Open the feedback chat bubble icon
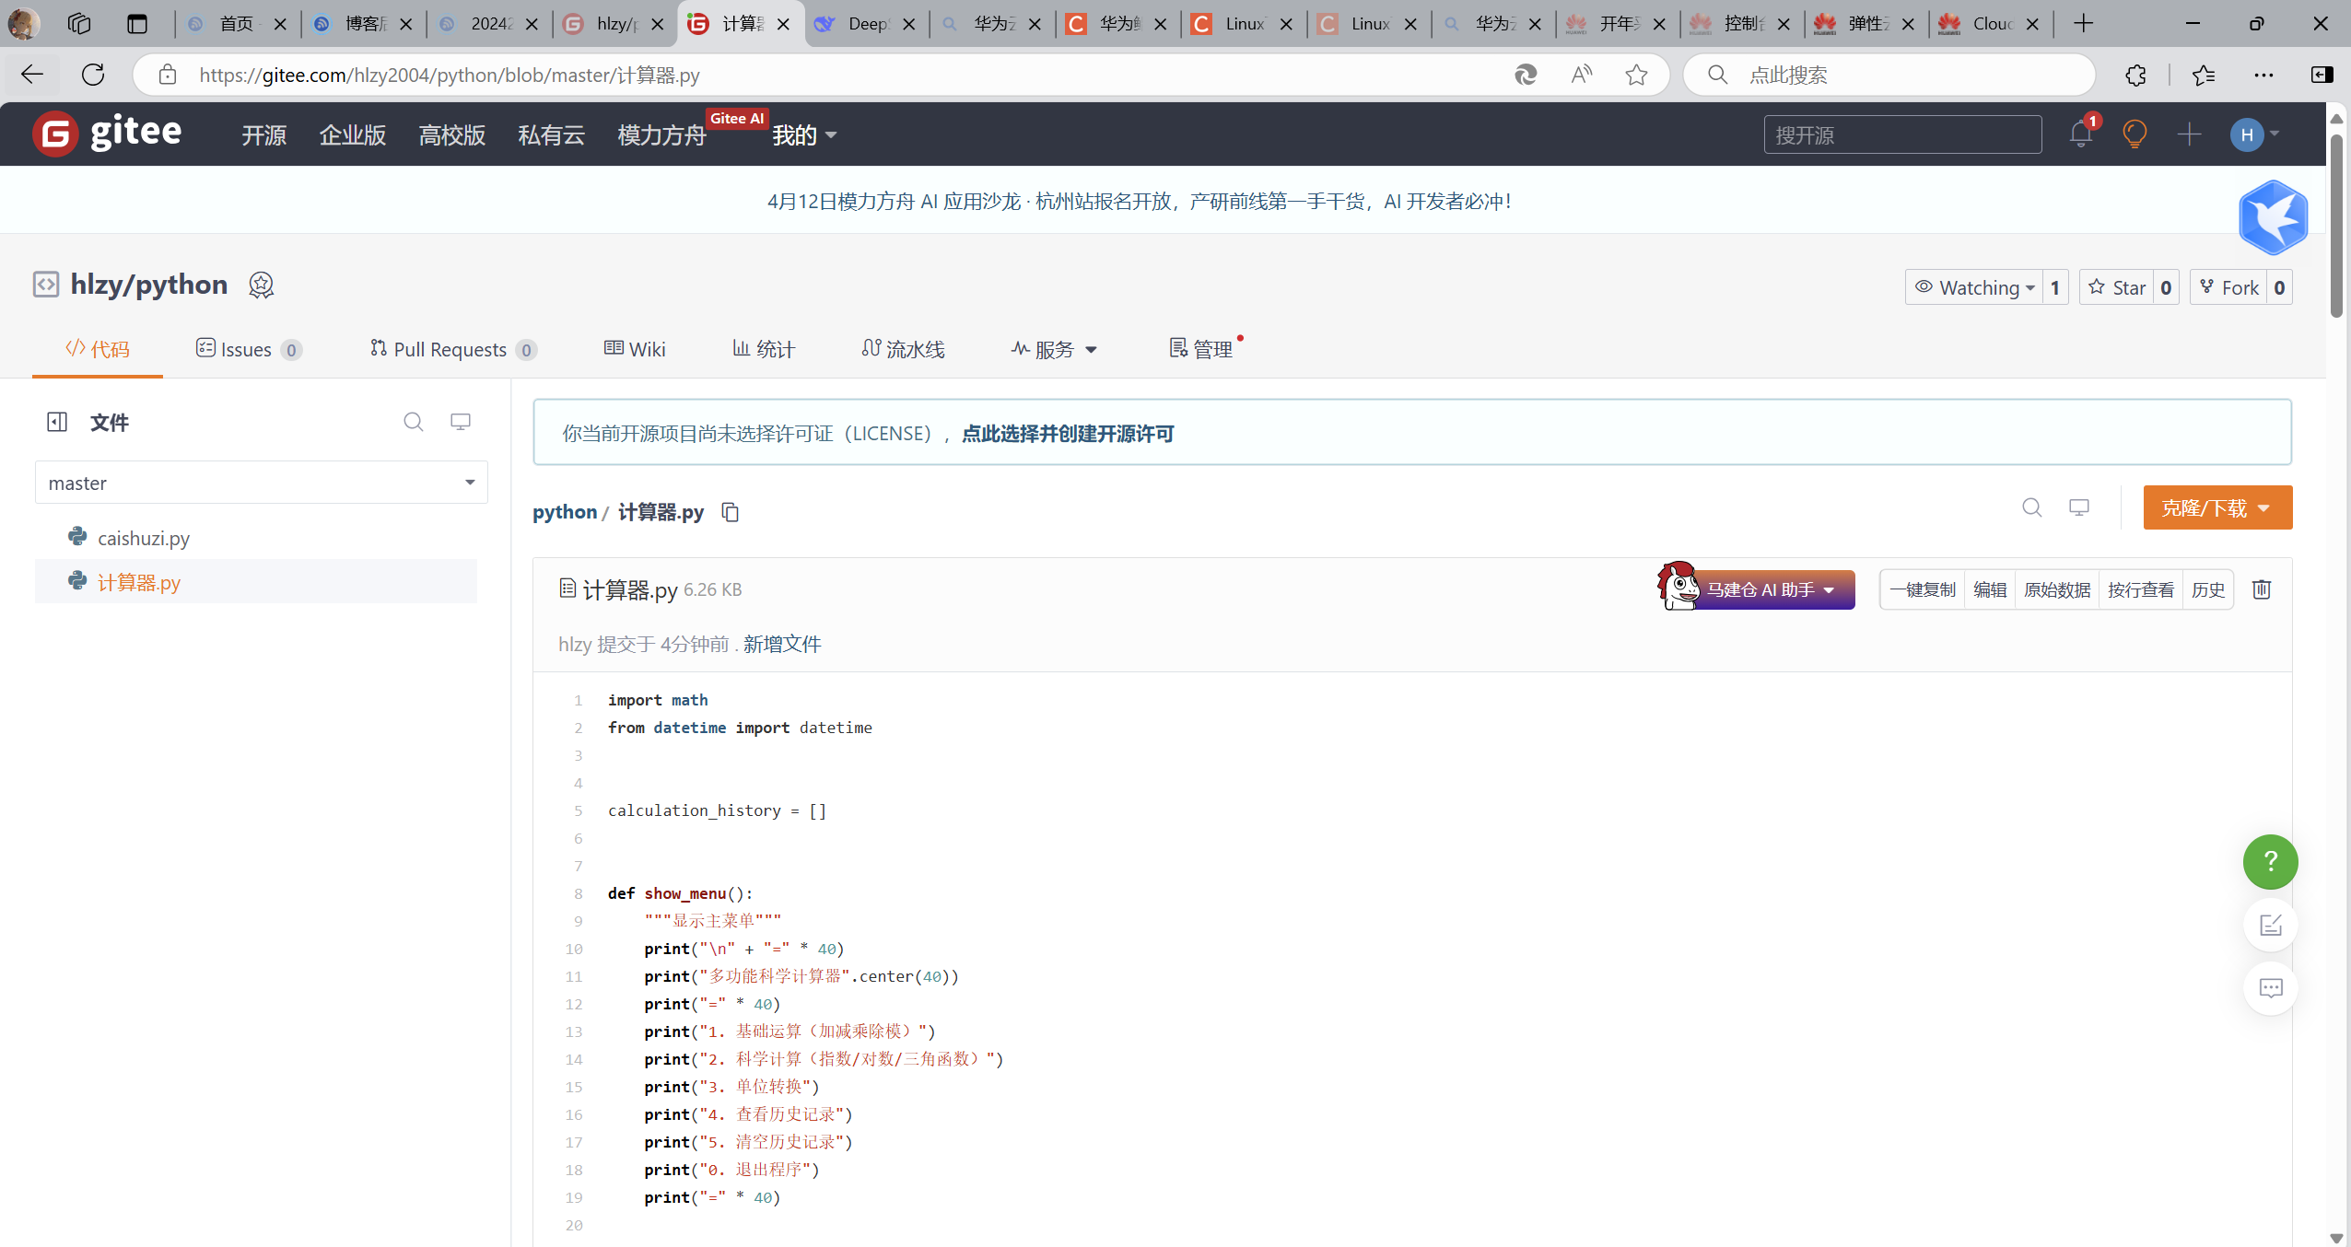 point(2270,988)
